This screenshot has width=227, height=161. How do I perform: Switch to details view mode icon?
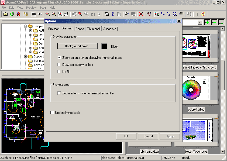[x=175, y=14]
